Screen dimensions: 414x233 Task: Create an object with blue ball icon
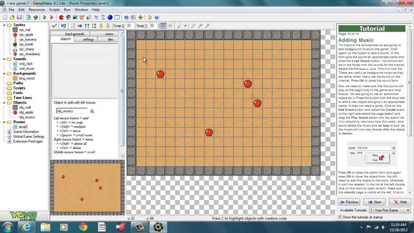tap(110, 17)
